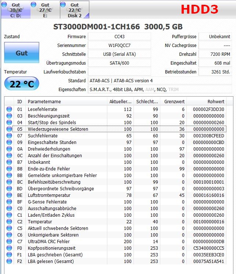Viewport: 236px width, 274px height.
Task: Click status orb for LBA gelesen (Gesamt)
Action: [x=9, y=262]
